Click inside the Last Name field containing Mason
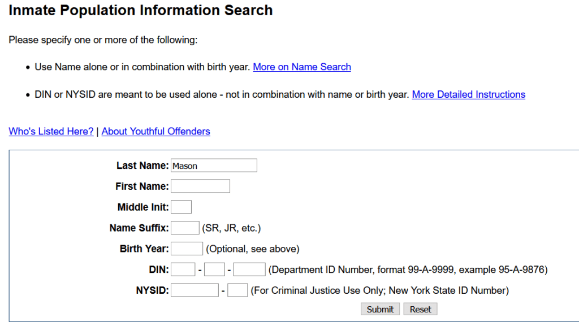This screenshot has height=326, width=579. (x=214, y=165)
